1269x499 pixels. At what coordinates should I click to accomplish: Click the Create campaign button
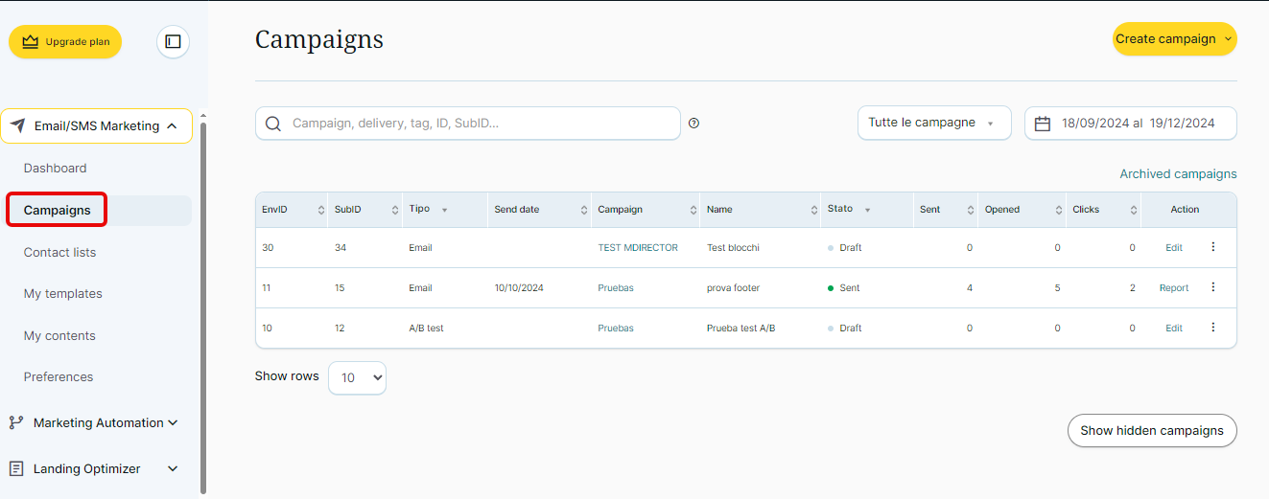click(x=1173, y=39)
